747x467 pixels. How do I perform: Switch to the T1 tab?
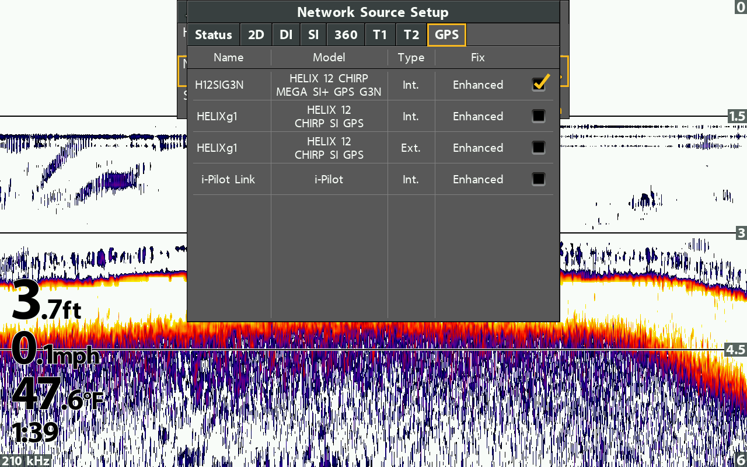tap(381, 35)
